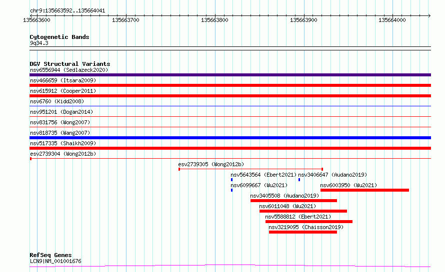Click the chr9:135663592..135664041 region label
445x272 pixels.
click(67, 11)
